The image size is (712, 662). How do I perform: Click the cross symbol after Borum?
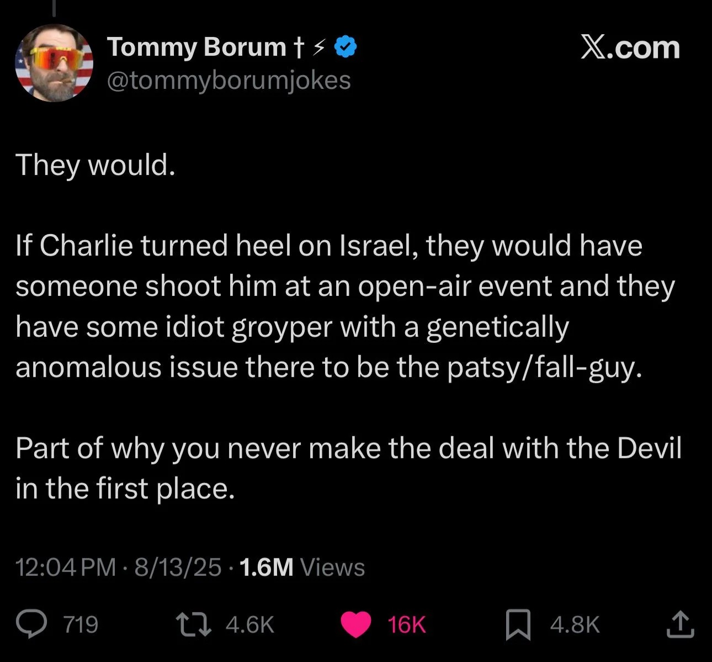(x=298, y=48)
